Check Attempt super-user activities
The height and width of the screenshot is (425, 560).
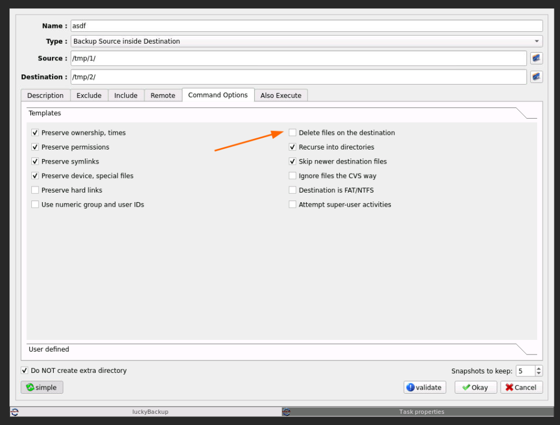(x=292, y=204)
